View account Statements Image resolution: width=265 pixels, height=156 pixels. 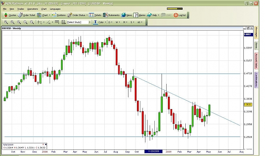pyautogui.click(x=111, y=15)
